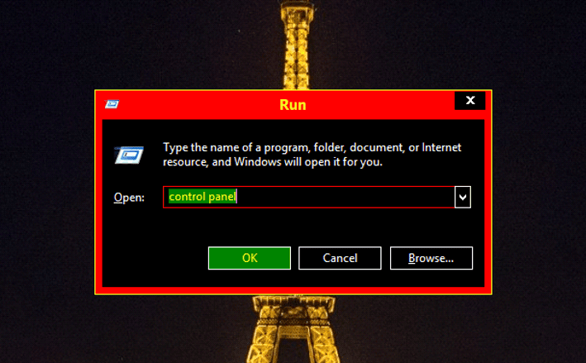
Task: Click the highlighted "control panel" text
Action: [x=202, y=197]
